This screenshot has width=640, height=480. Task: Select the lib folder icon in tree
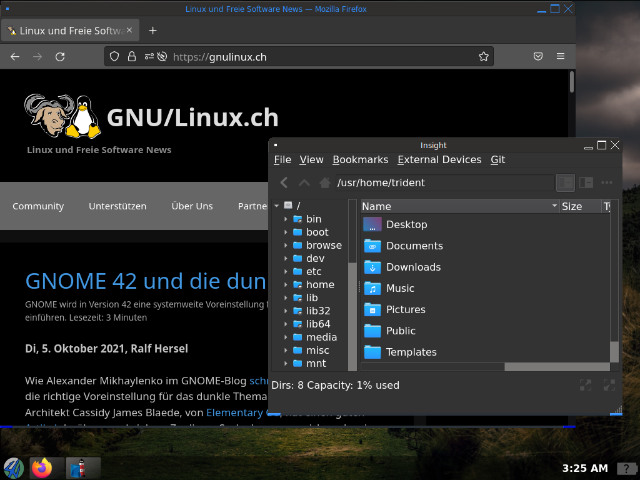298,298
